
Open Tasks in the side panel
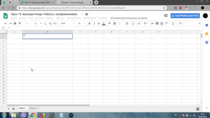207,42
